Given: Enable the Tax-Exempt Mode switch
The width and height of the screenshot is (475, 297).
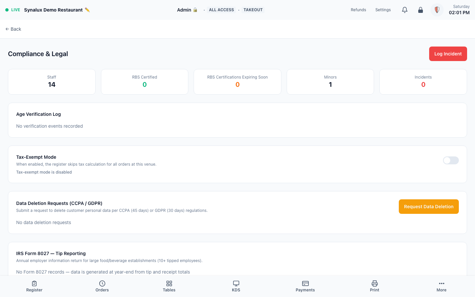Looking at the screenshot, I should click(451, 160).
